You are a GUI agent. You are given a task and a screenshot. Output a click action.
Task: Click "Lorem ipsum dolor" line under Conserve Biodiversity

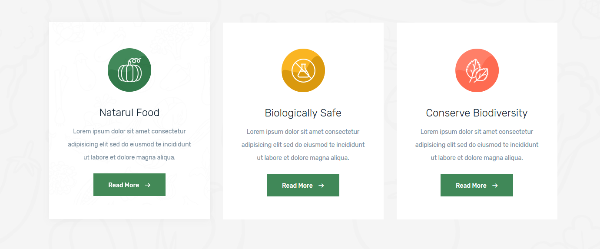coord(477,132)
